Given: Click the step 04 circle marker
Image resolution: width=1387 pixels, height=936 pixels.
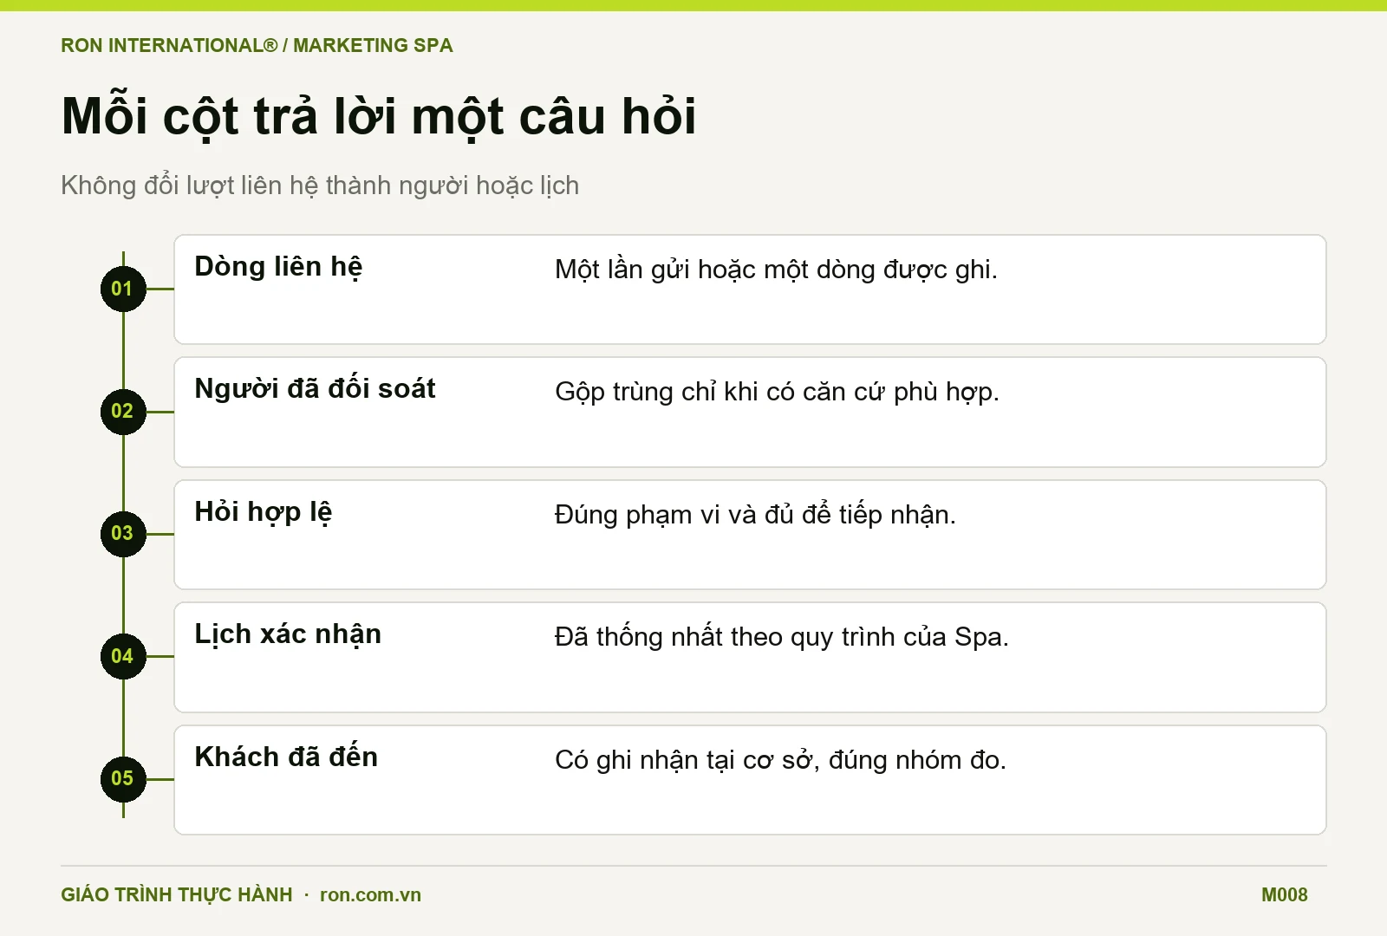Looking at the screenshot, I should click(123, 657).
